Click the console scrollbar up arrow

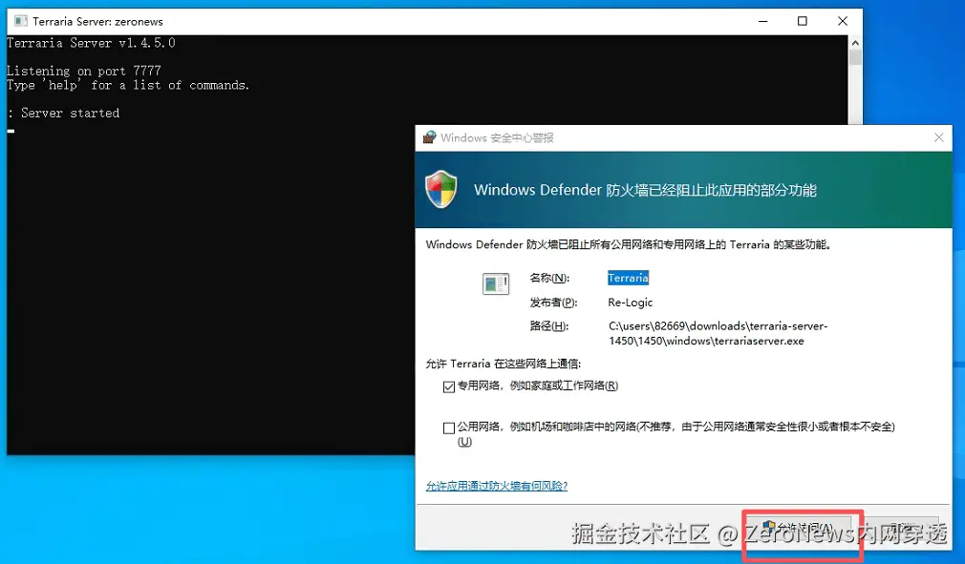[855, 43]
